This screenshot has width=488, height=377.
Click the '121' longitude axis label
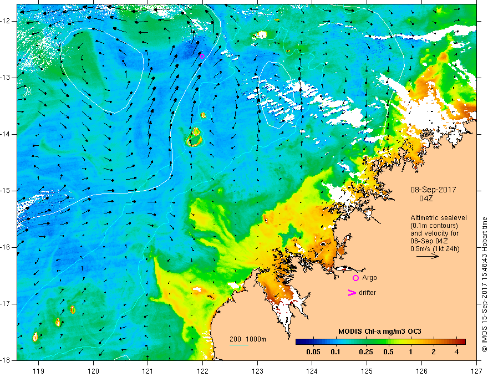(148, 371)
